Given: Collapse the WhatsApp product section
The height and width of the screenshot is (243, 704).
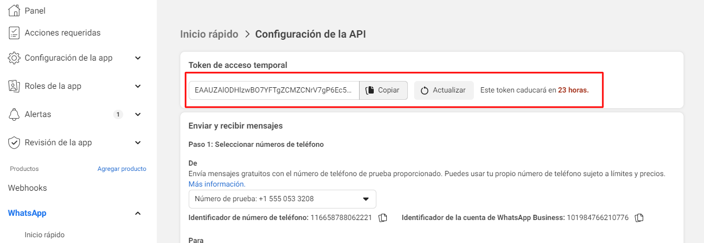Looking at the screenshot, I should tap(138, 213).
